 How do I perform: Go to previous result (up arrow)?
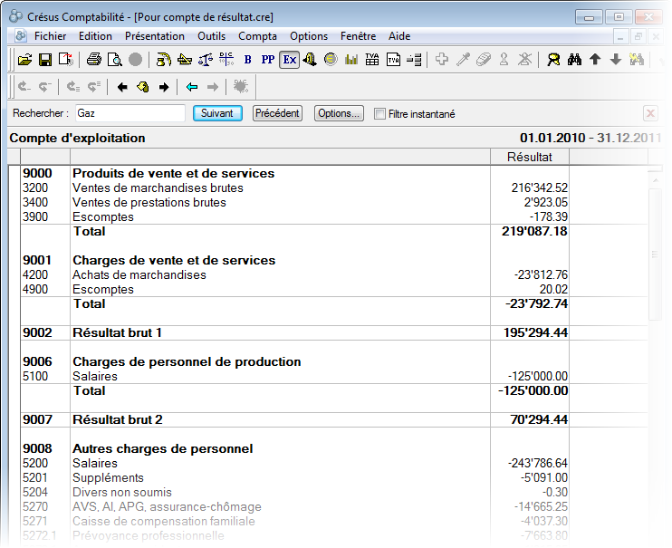click(x=595, y=60)
